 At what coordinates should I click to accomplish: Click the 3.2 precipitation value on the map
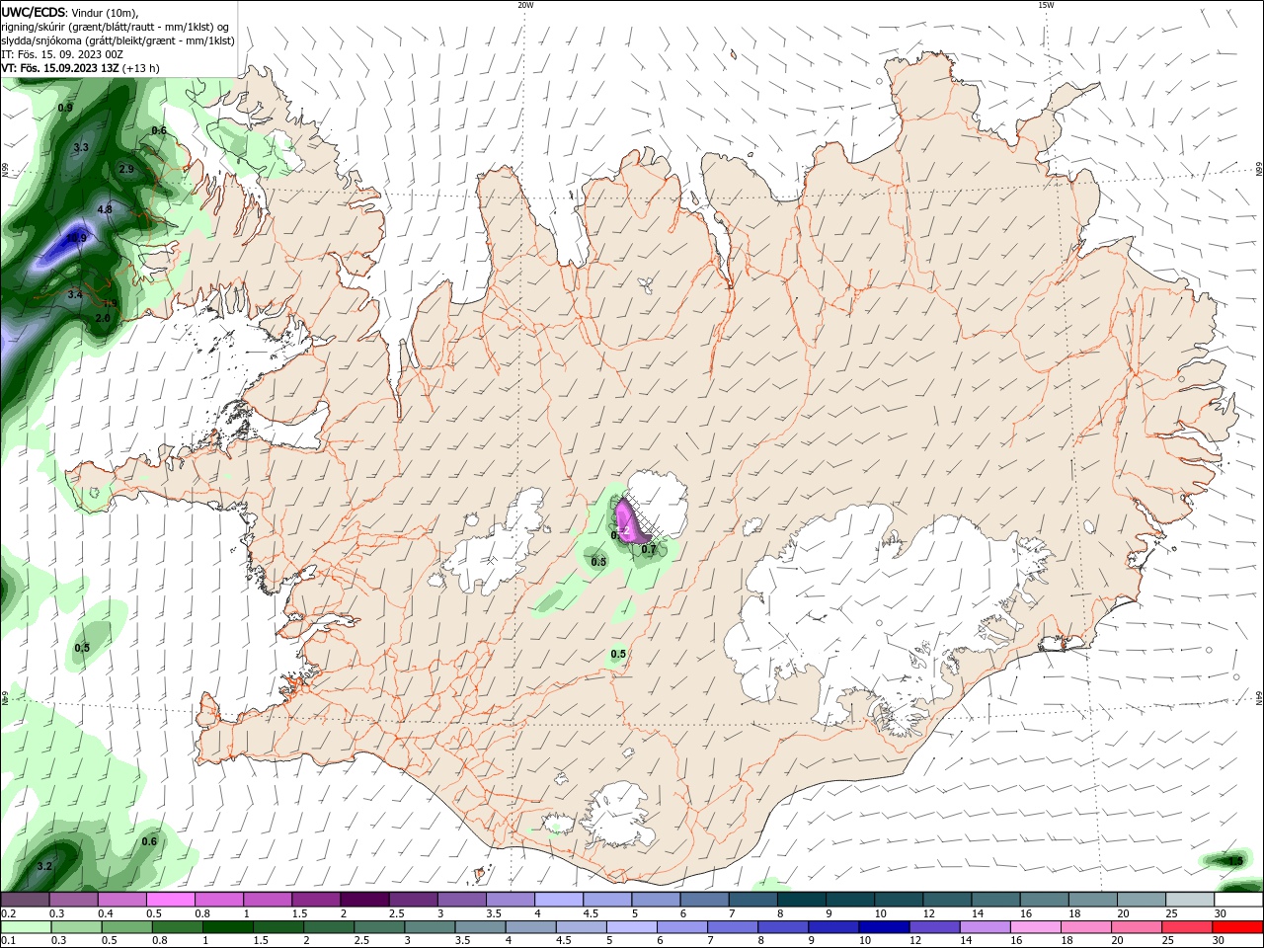(43, 866)
